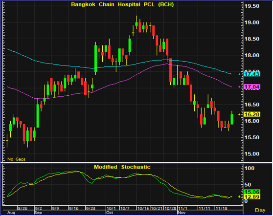
Task: Click the yellow 16.20 last price tag
Action: point(252,114)
